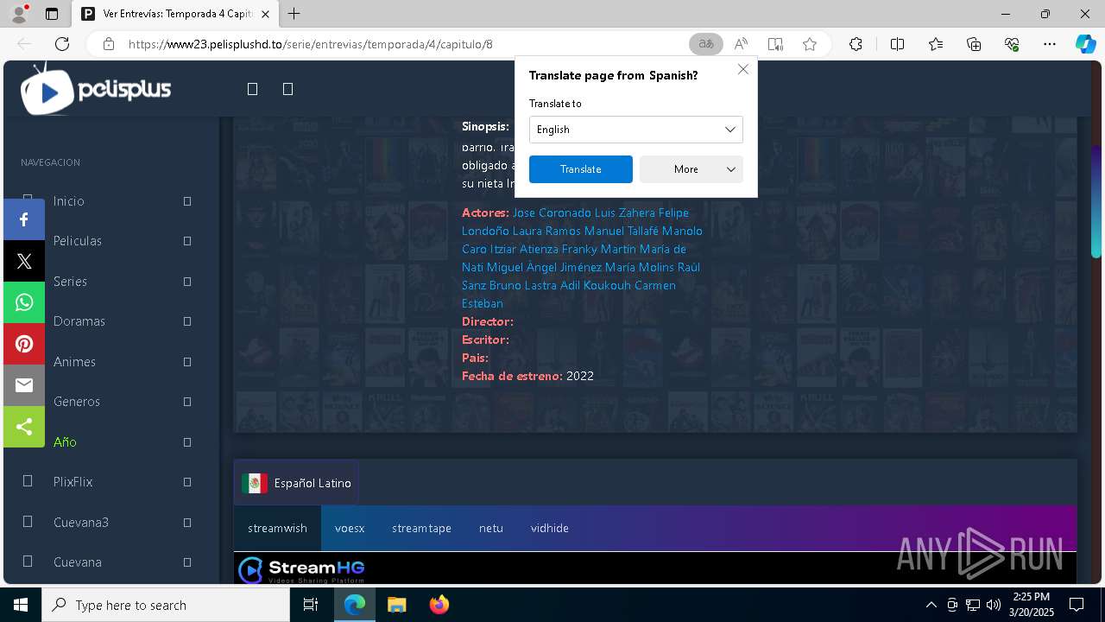Open Browser essentials icon
This screenshot has width=1105, height=622.
point(1012,44)
